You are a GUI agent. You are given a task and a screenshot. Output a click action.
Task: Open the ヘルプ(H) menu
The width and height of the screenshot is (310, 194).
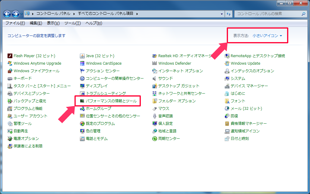click(x=94, y=23)
